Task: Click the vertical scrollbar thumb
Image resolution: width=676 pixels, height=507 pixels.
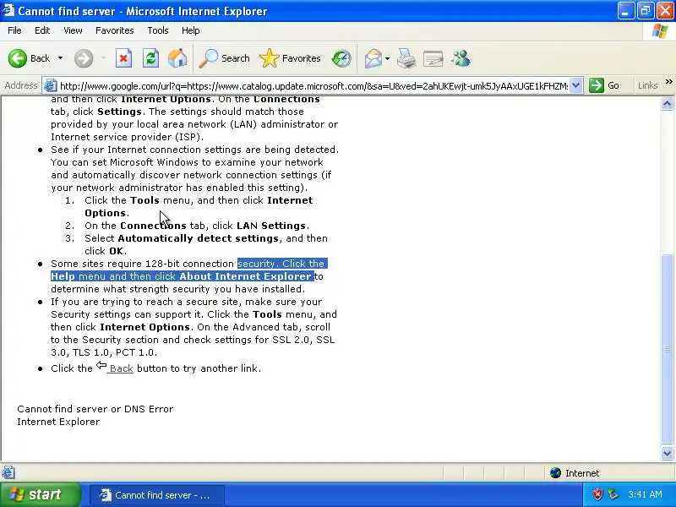Action: [667, 349]
